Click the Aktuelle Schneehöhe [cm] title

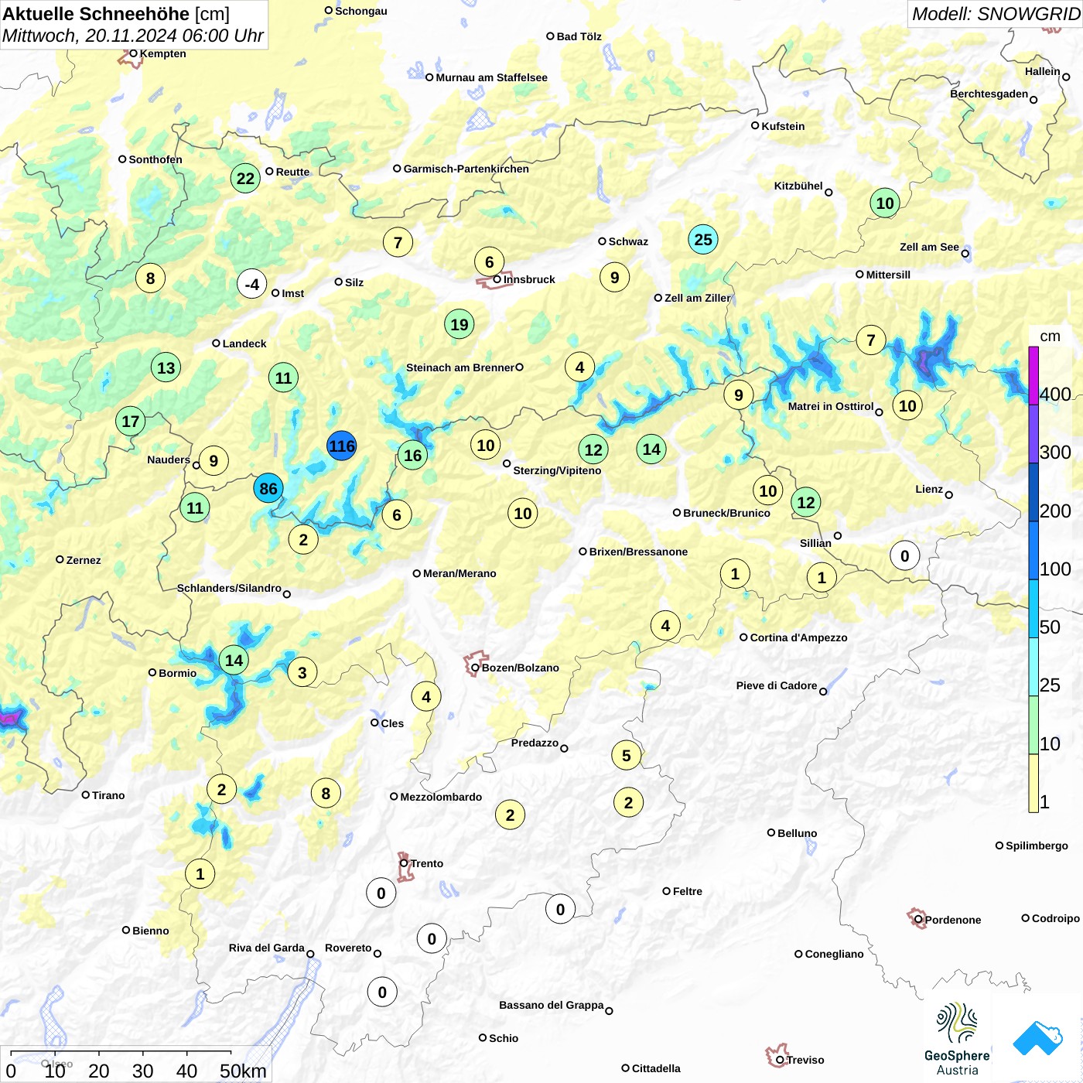click(x=116, y=14)
